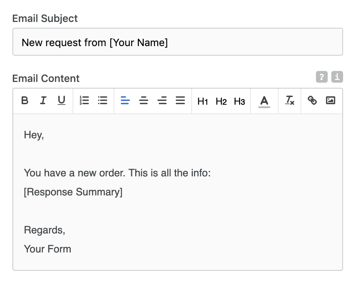Image resolution: width=357 pixels, height=281 pixels.
Task: Align text to the right
Action: [x=162, y=100]
